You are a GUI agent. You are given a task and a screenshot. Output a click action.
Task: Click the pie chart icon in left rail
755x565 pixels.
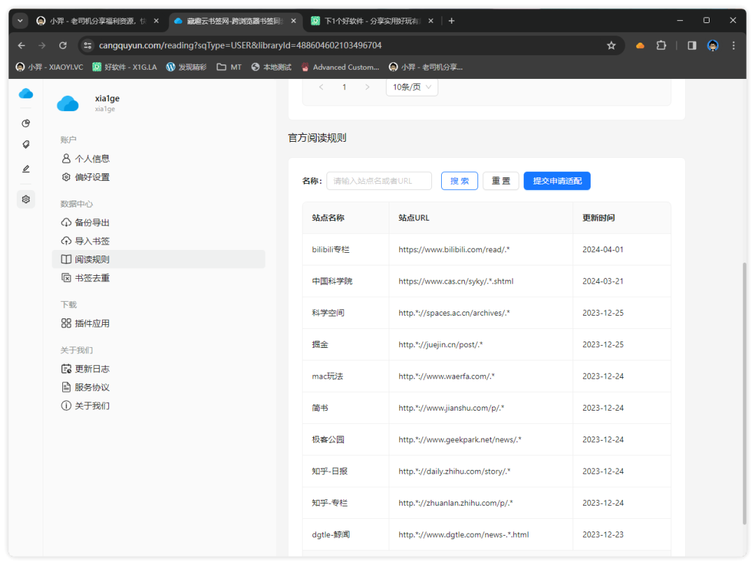point(26,123)
